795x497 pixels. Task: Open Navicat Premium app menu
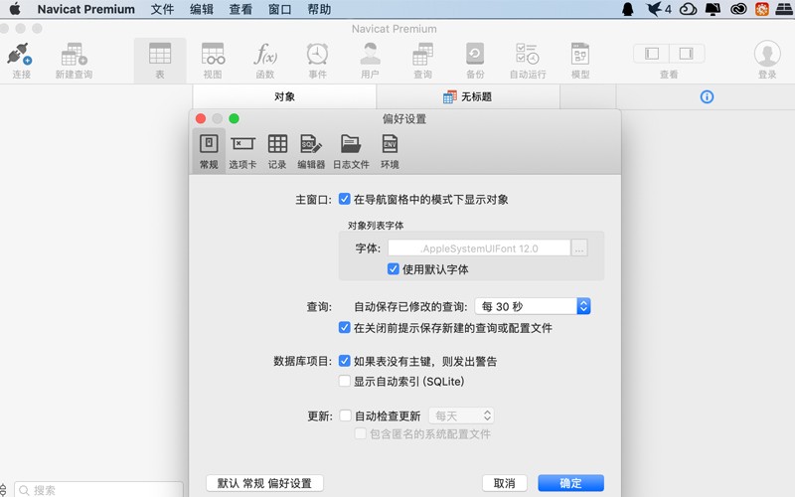[x=85, y=9]
